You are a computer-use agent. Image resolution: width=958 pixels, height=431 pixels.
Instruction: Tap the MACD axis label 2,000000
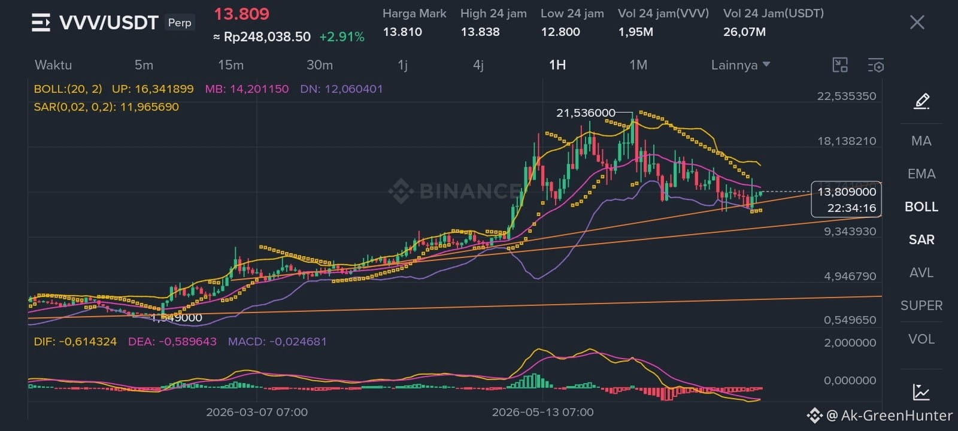[850, 342]
